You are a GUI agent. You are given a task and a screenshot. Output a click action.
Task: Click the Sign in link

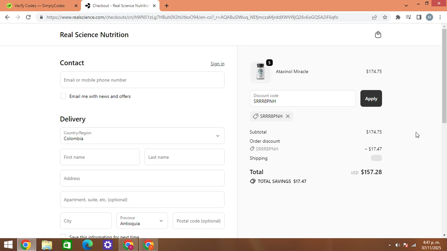pyautogui.click(x=218, y=64)
